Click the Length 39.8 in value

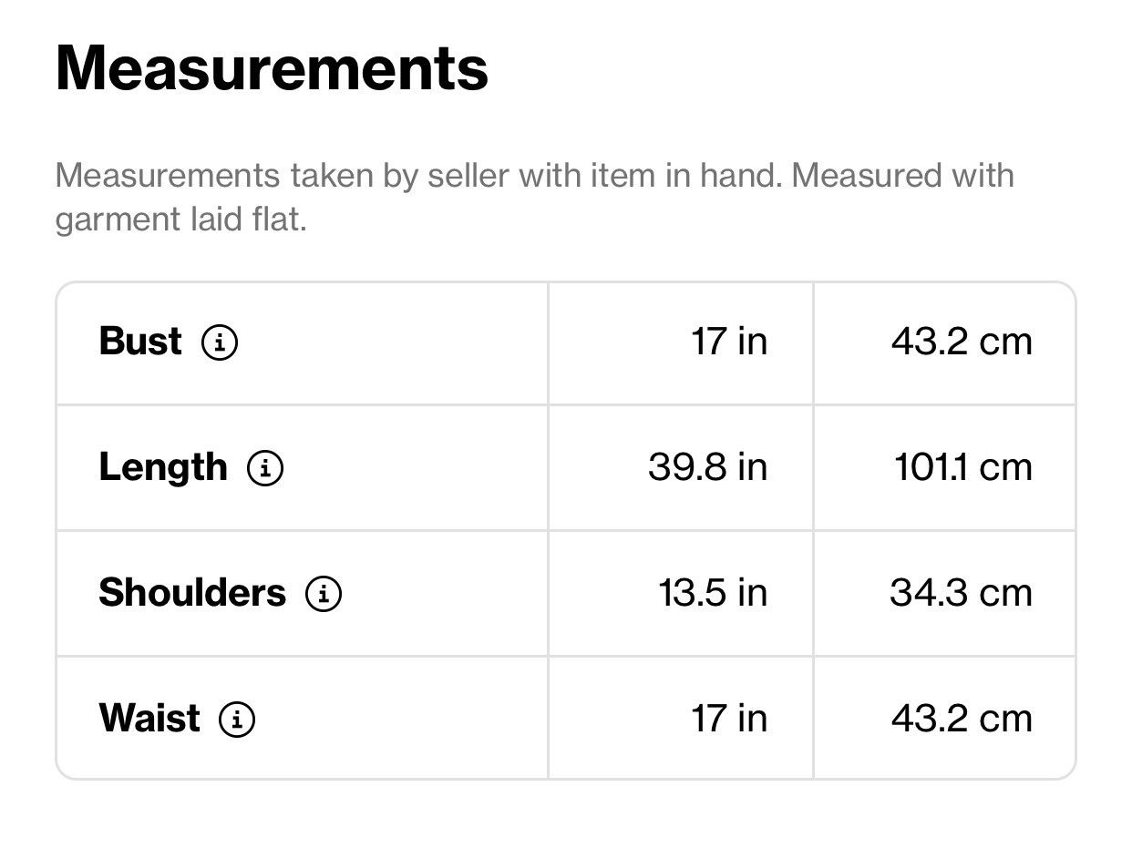[x=708, y=467]
